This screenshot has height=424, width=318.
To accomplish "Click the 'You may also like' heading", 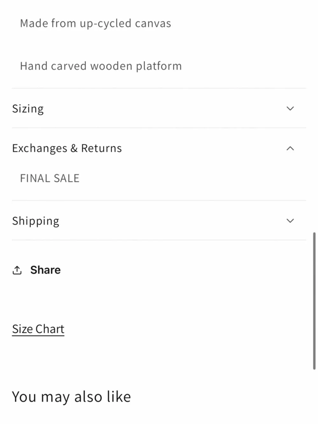I will 72,397.
